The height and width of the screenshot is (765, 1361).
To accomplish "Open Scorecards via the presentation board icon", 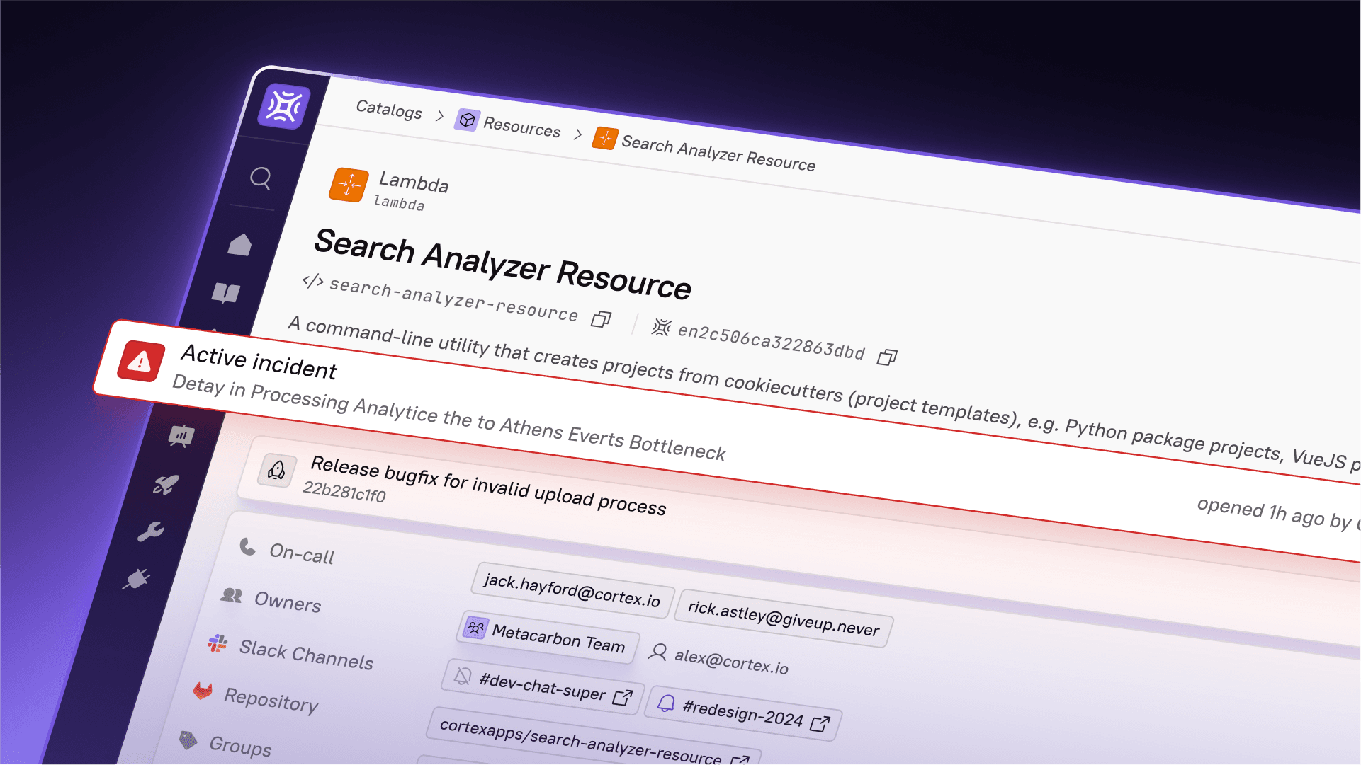I will click(182, 437).
